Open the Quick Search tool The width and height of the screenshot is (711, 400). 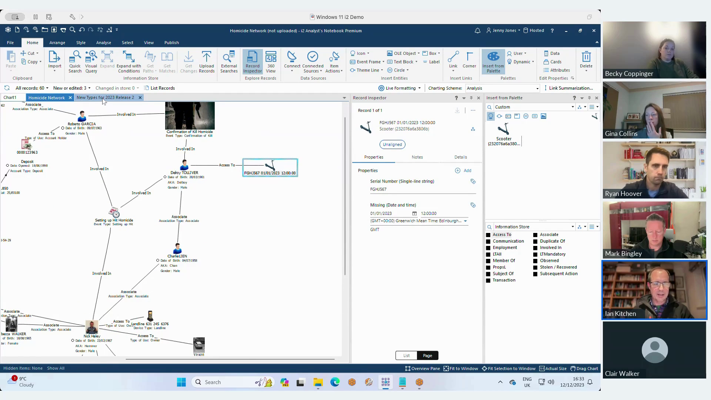click(75, 61)
